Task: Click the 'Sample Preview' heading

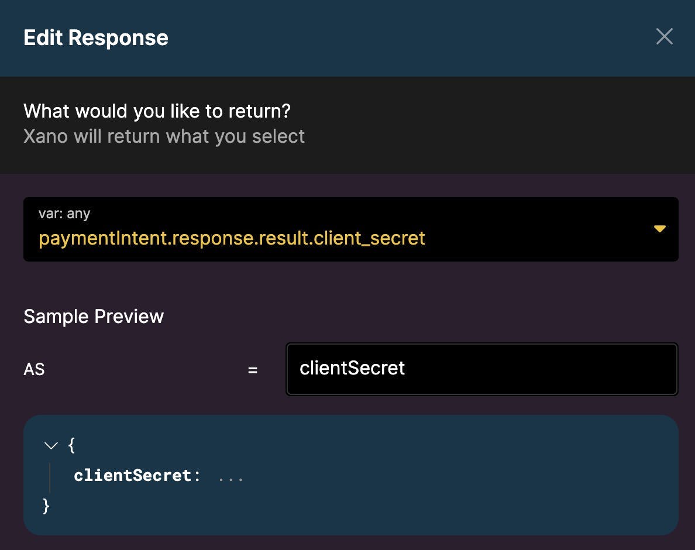Action: pyautogui.click(x=94, y=317)
